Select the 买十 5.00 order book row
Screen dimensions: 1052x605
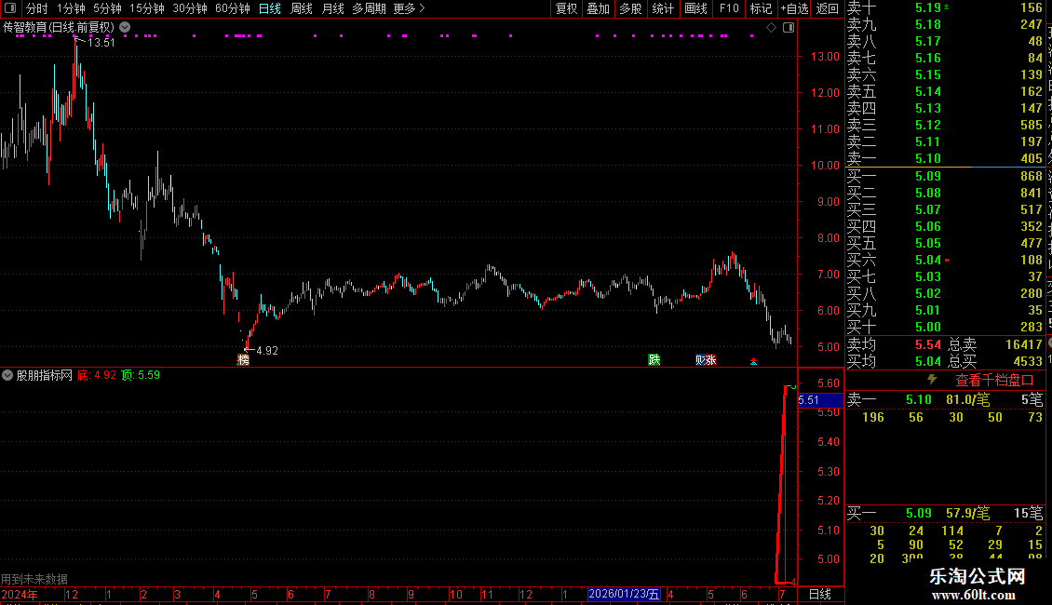[x=945, y=328]
